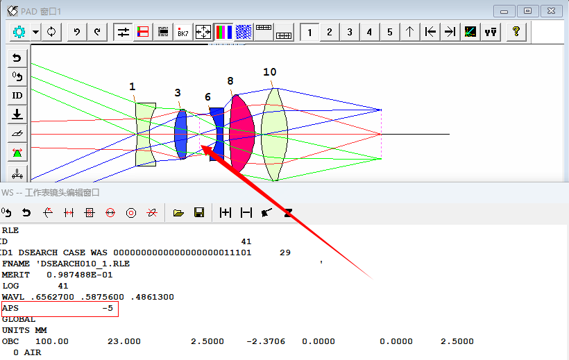Viewport: 569px width, 360px height.
Task: Click the red crossed ellipse icon
Action: tap(152, 212)
